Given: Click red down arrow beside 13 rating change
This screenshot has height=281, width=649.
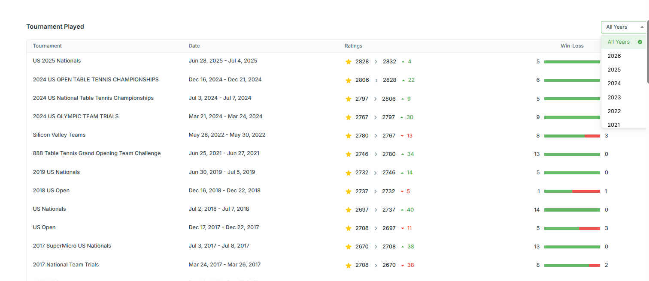Looking at the screenshot, I should pyautogui.click(x=402, y=136).
